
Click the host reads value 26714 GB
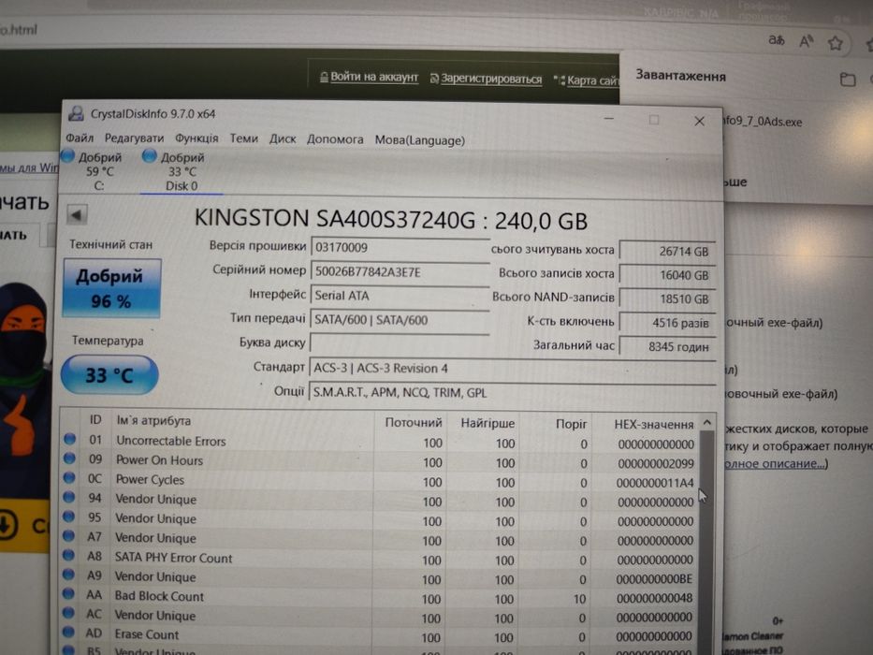[x=667, y=251]
